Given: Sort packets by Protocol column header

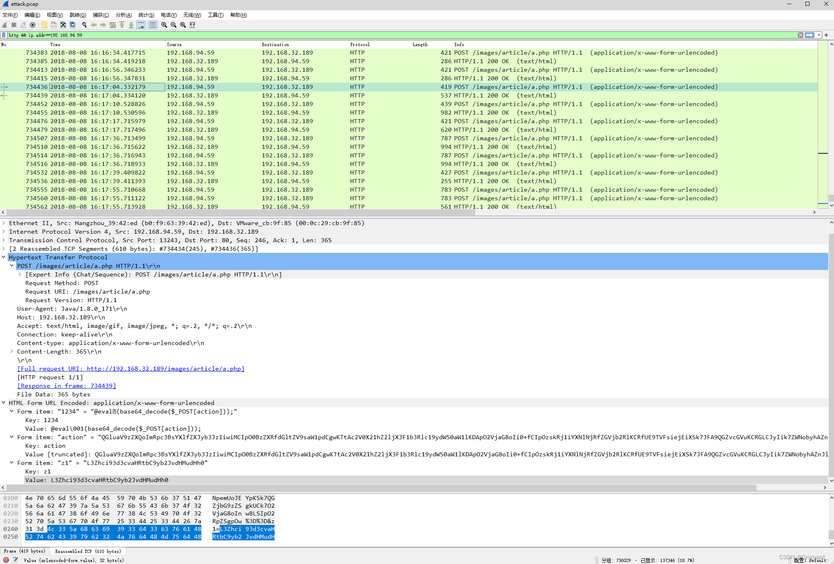Looking at the screenshot, I should pos(379,44).
